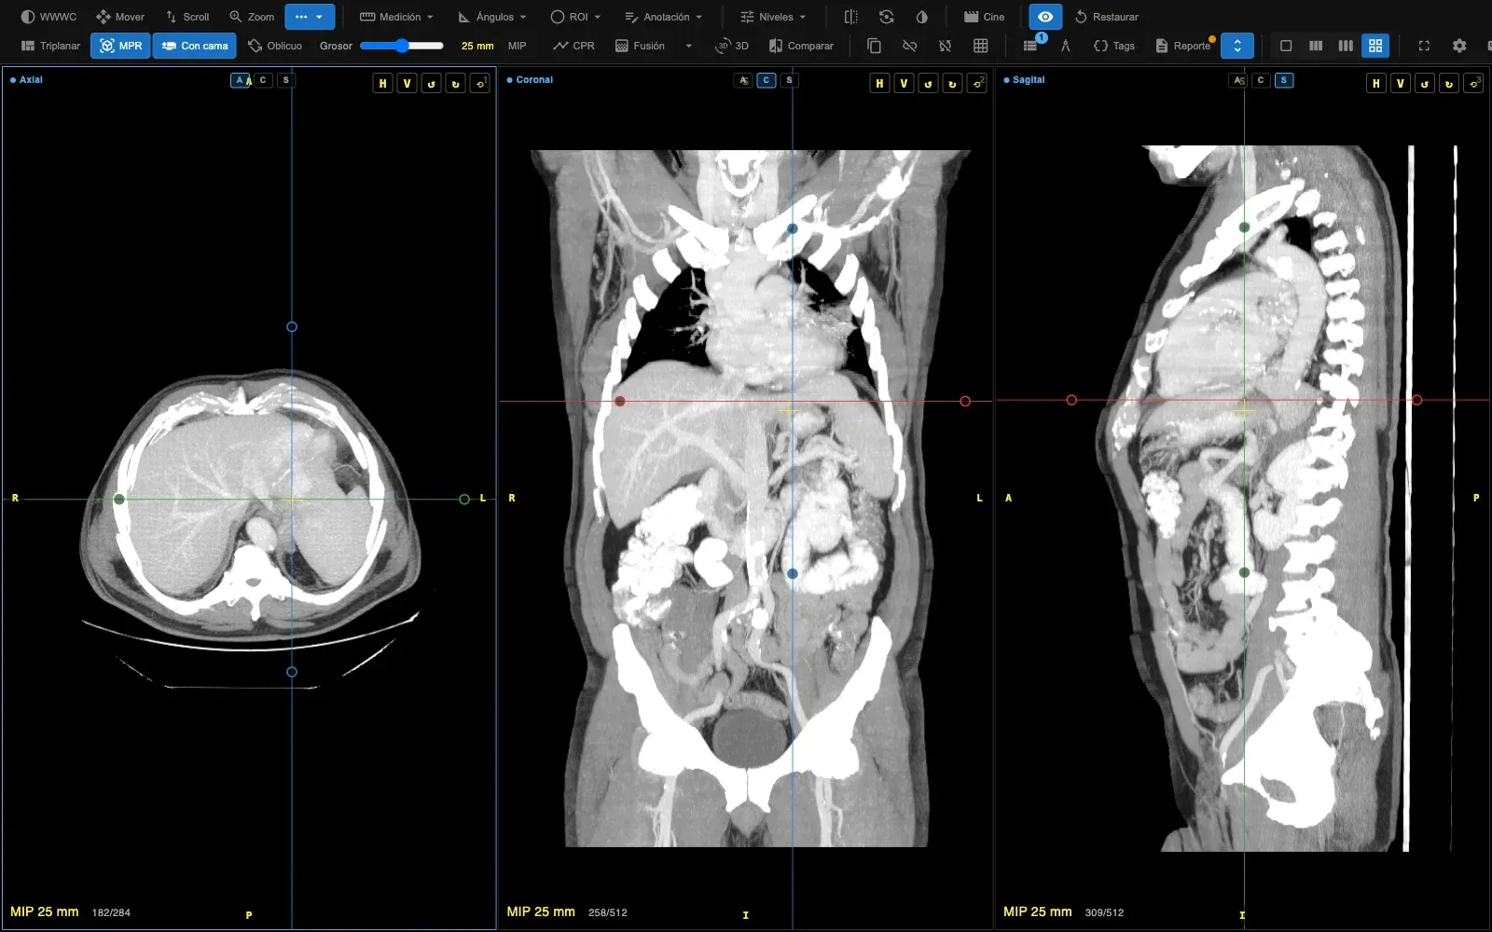Expand the Medición measurement dropdown

pos(396,17)
